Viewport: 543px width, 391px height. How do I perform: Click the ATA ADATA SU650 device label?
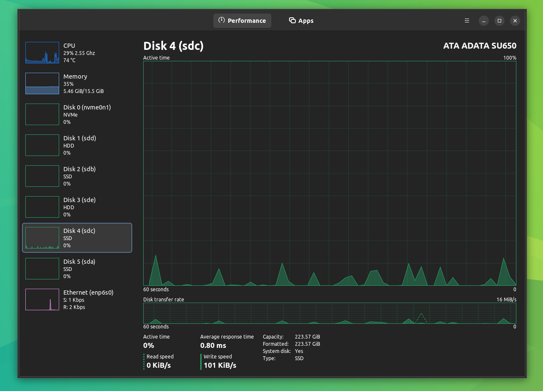coord(480,46)
